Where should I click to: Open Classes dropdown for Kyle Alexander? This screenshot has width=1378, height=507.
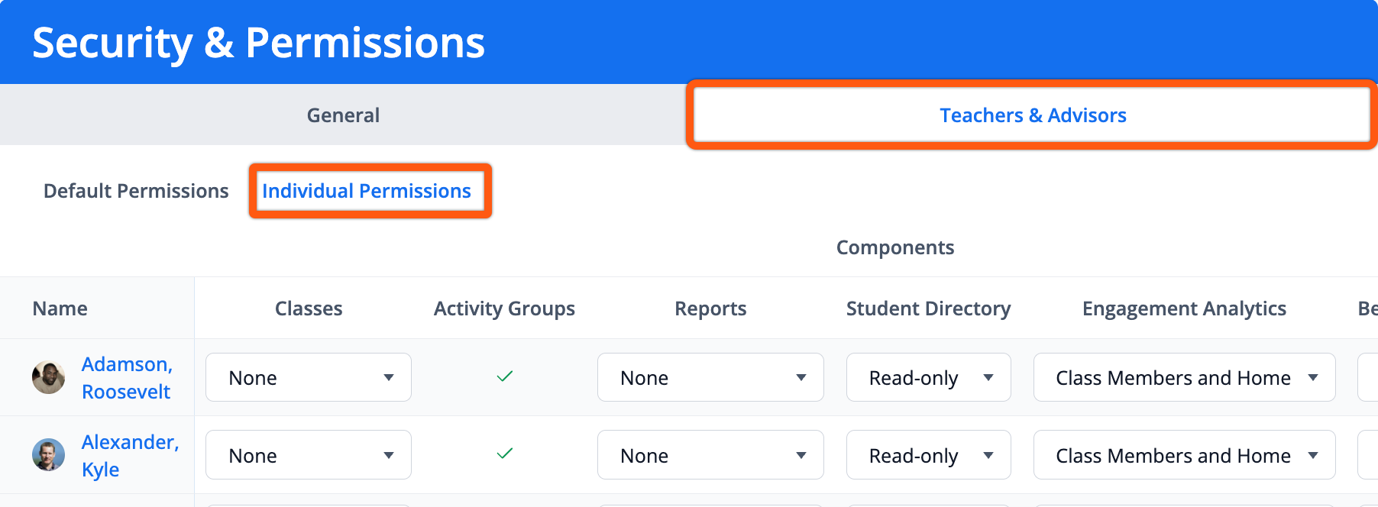coord(309,455)
